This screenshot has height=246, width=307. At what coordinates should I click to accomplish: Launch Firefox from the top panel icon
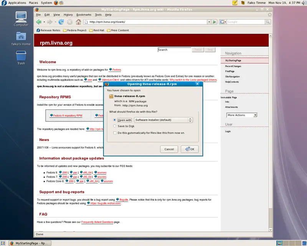pyautogui.click(x=56, y=3)
